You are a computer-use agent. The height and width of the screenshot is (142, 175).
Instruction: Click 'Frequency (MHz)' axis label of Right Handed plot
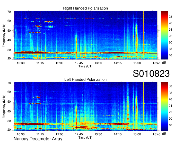[4, 35]
